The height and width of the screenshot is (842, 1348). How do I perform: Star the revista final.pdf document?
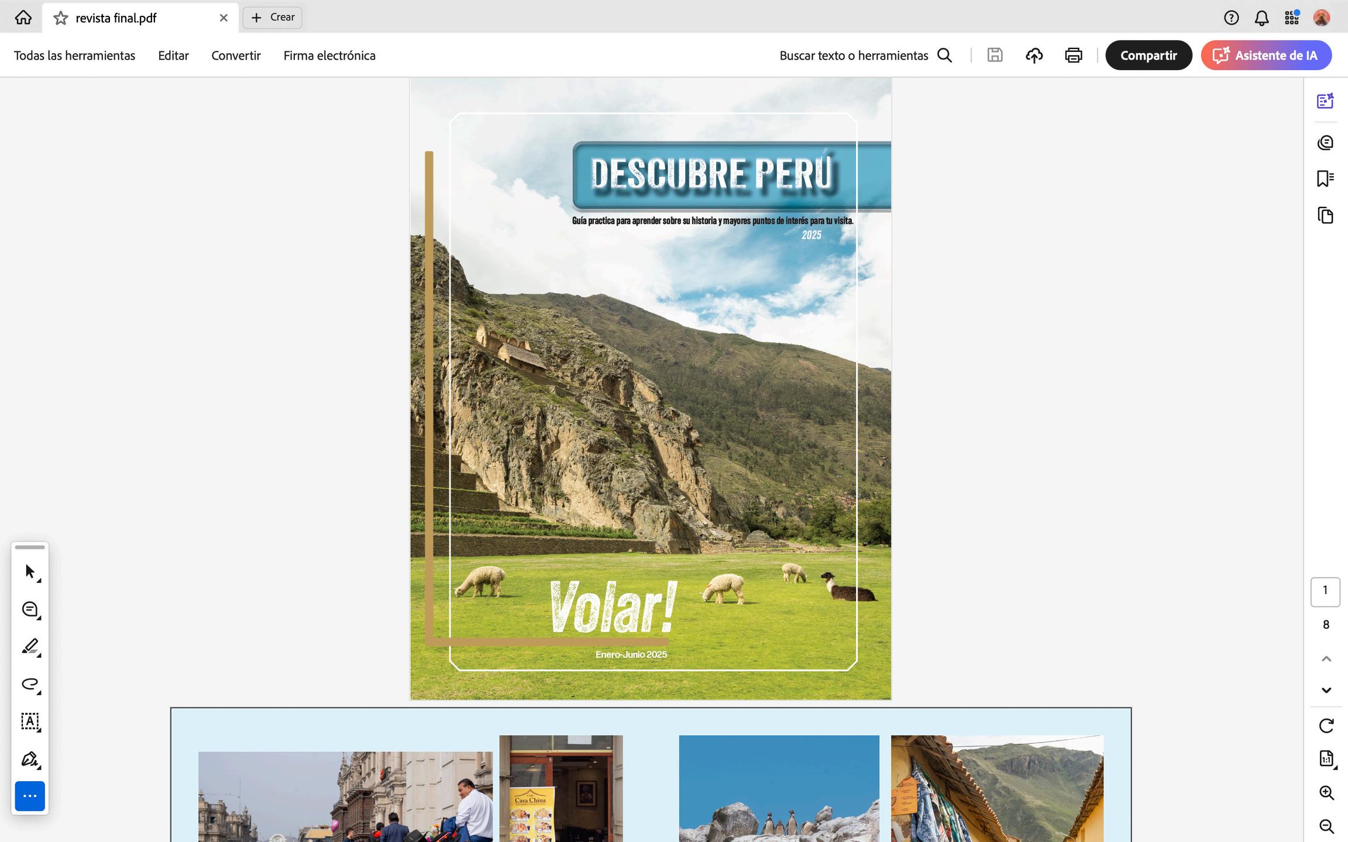60,18
